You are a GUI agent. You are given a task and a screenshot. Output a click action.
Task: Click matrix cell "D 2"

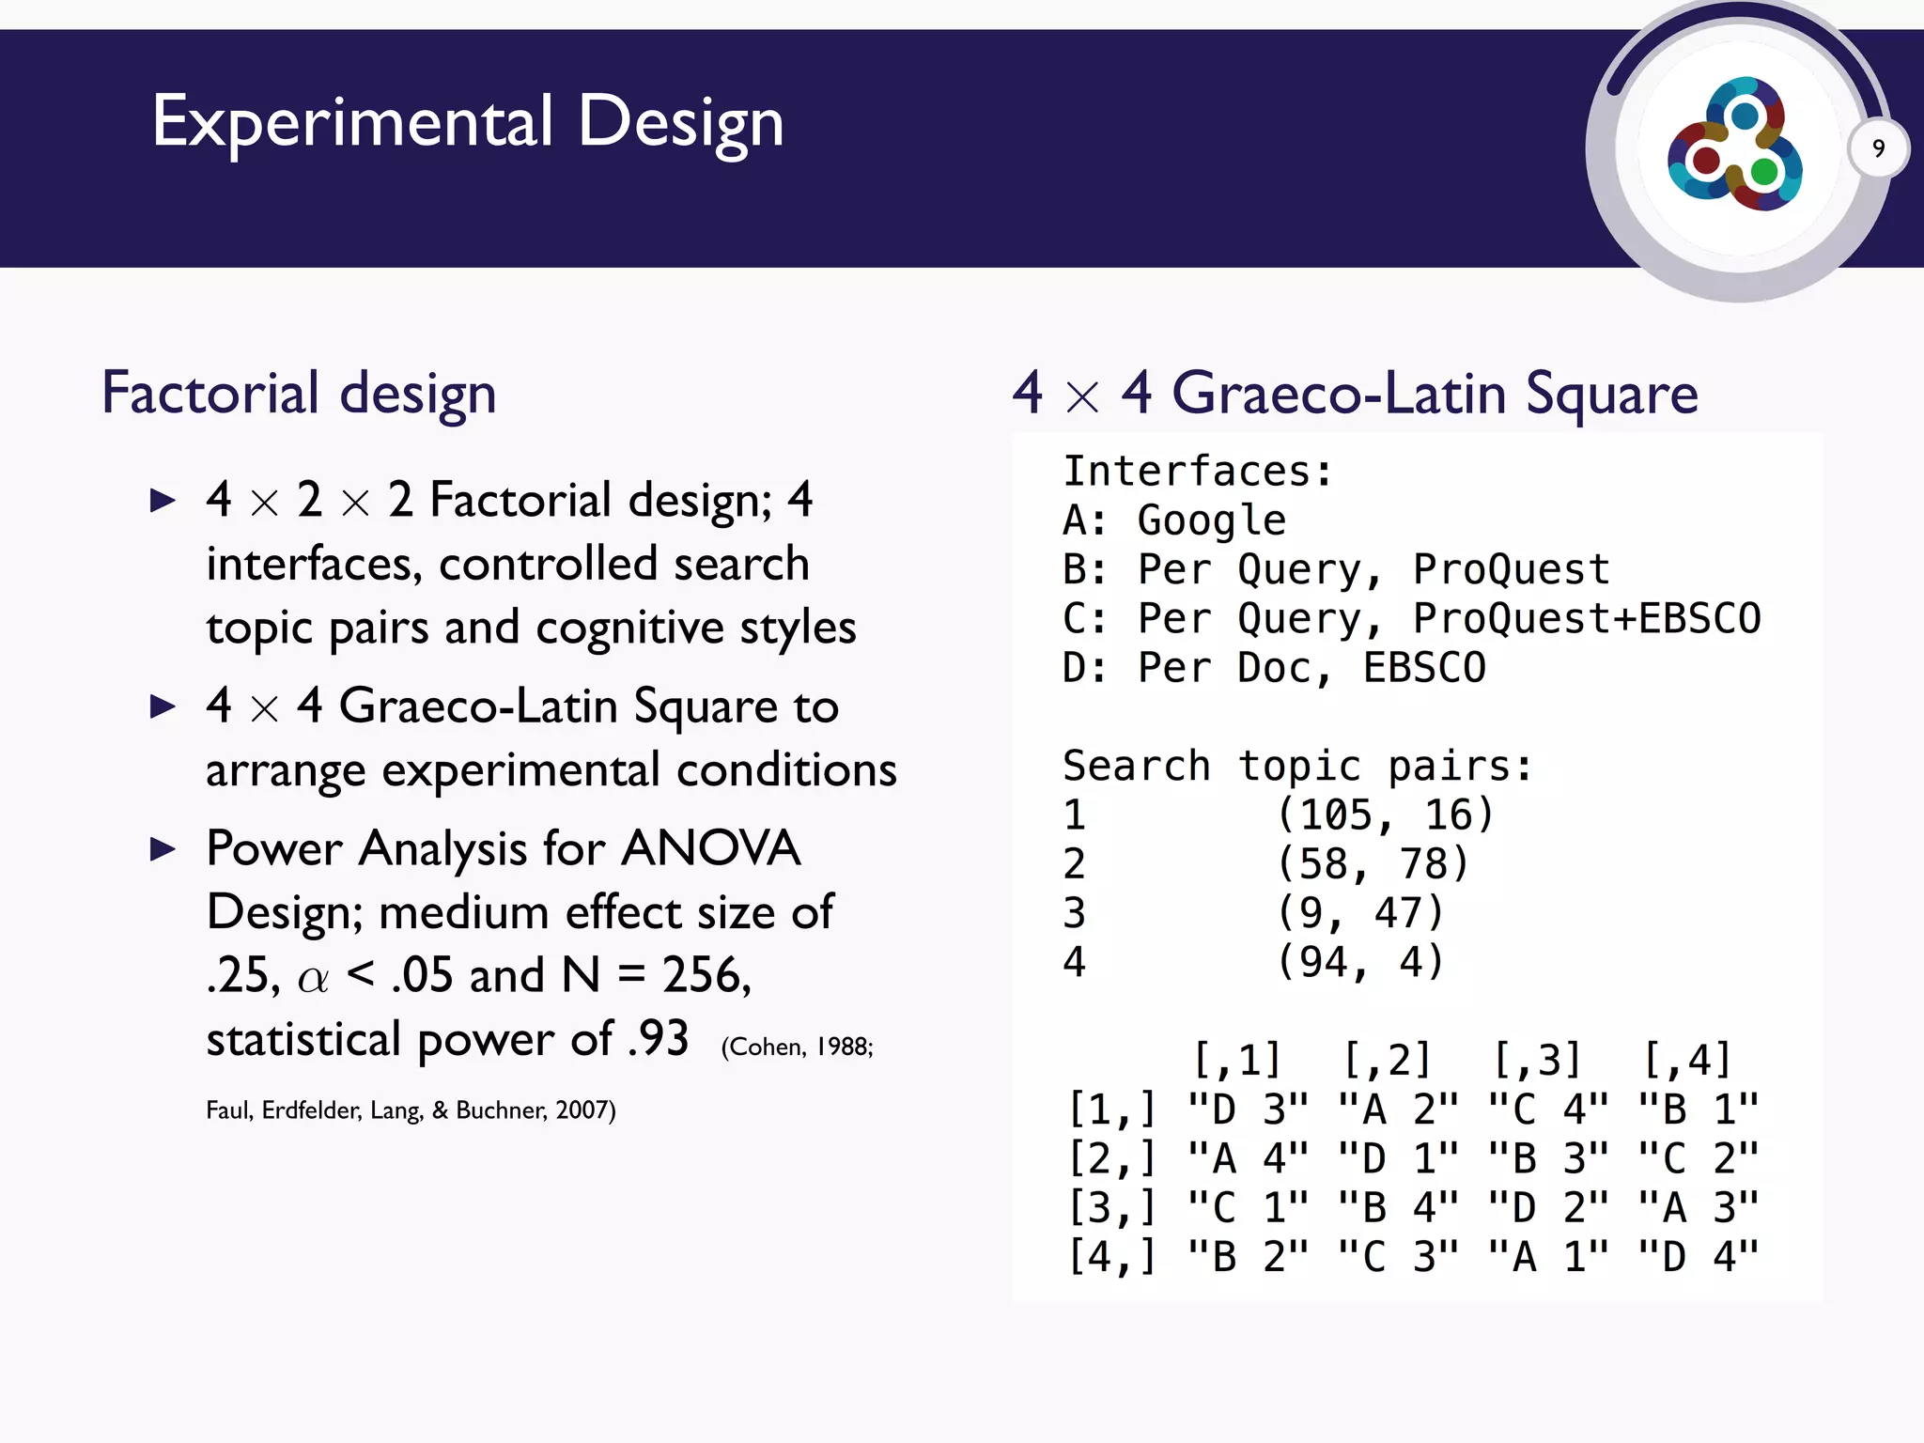[x=1549, y=1207]
